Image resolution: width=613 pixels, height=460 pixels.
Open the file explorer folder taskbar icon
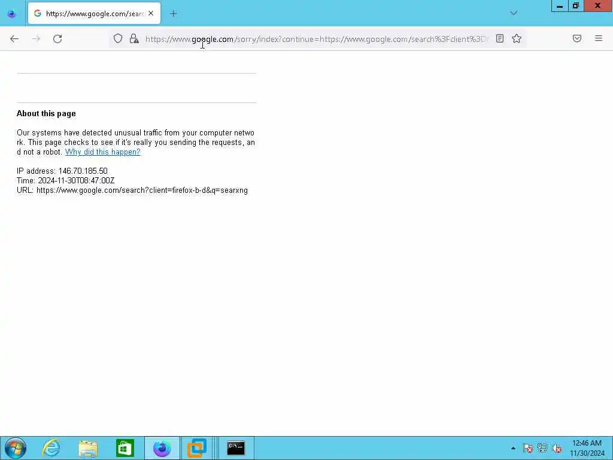(x=88, y=448)
